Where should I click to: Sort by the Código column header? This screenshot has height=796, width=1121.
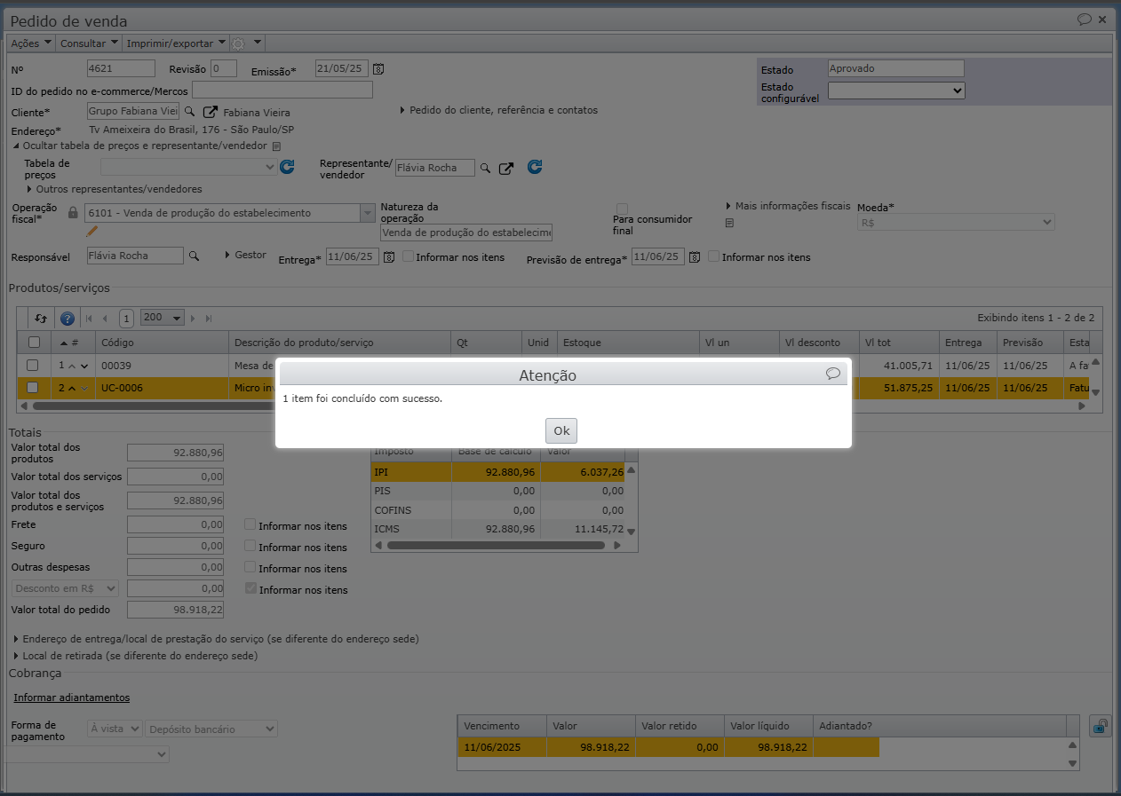pyautogui.click(x=162, y=343)
